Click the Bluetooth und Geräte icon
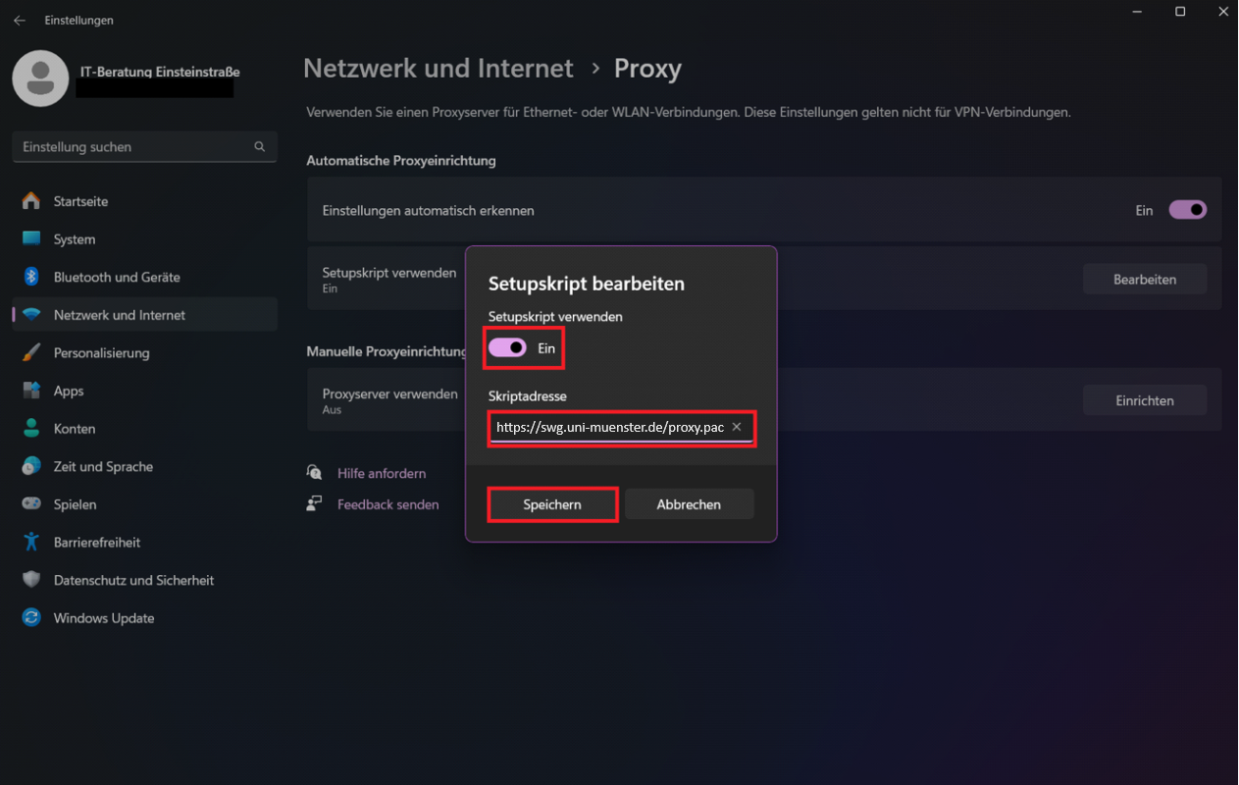This screenshot has width=1239, height=785. click(31, 277)
